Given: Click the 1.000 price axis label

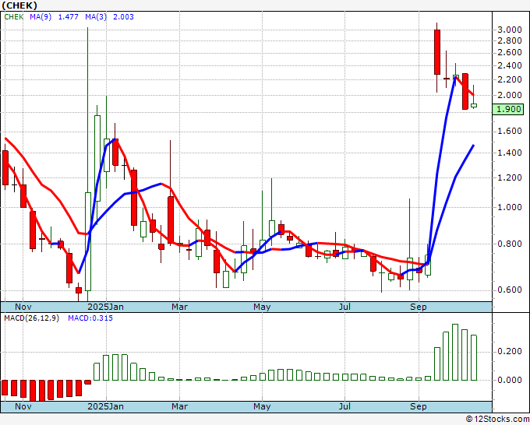Looking at the screenshot, I should (510, 207).
